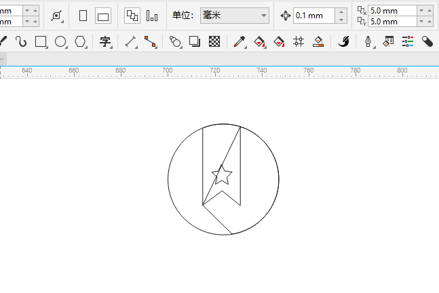Set page orientation to portrait
439x293 pixels.
83,16
